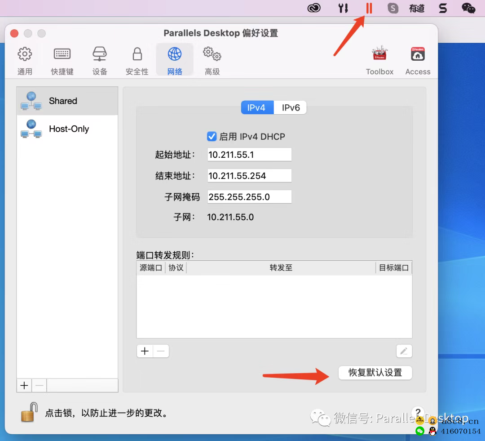Screen dimensions: 485x441
Task: Open the gray S menu bar icon
Action: point(393,8)
